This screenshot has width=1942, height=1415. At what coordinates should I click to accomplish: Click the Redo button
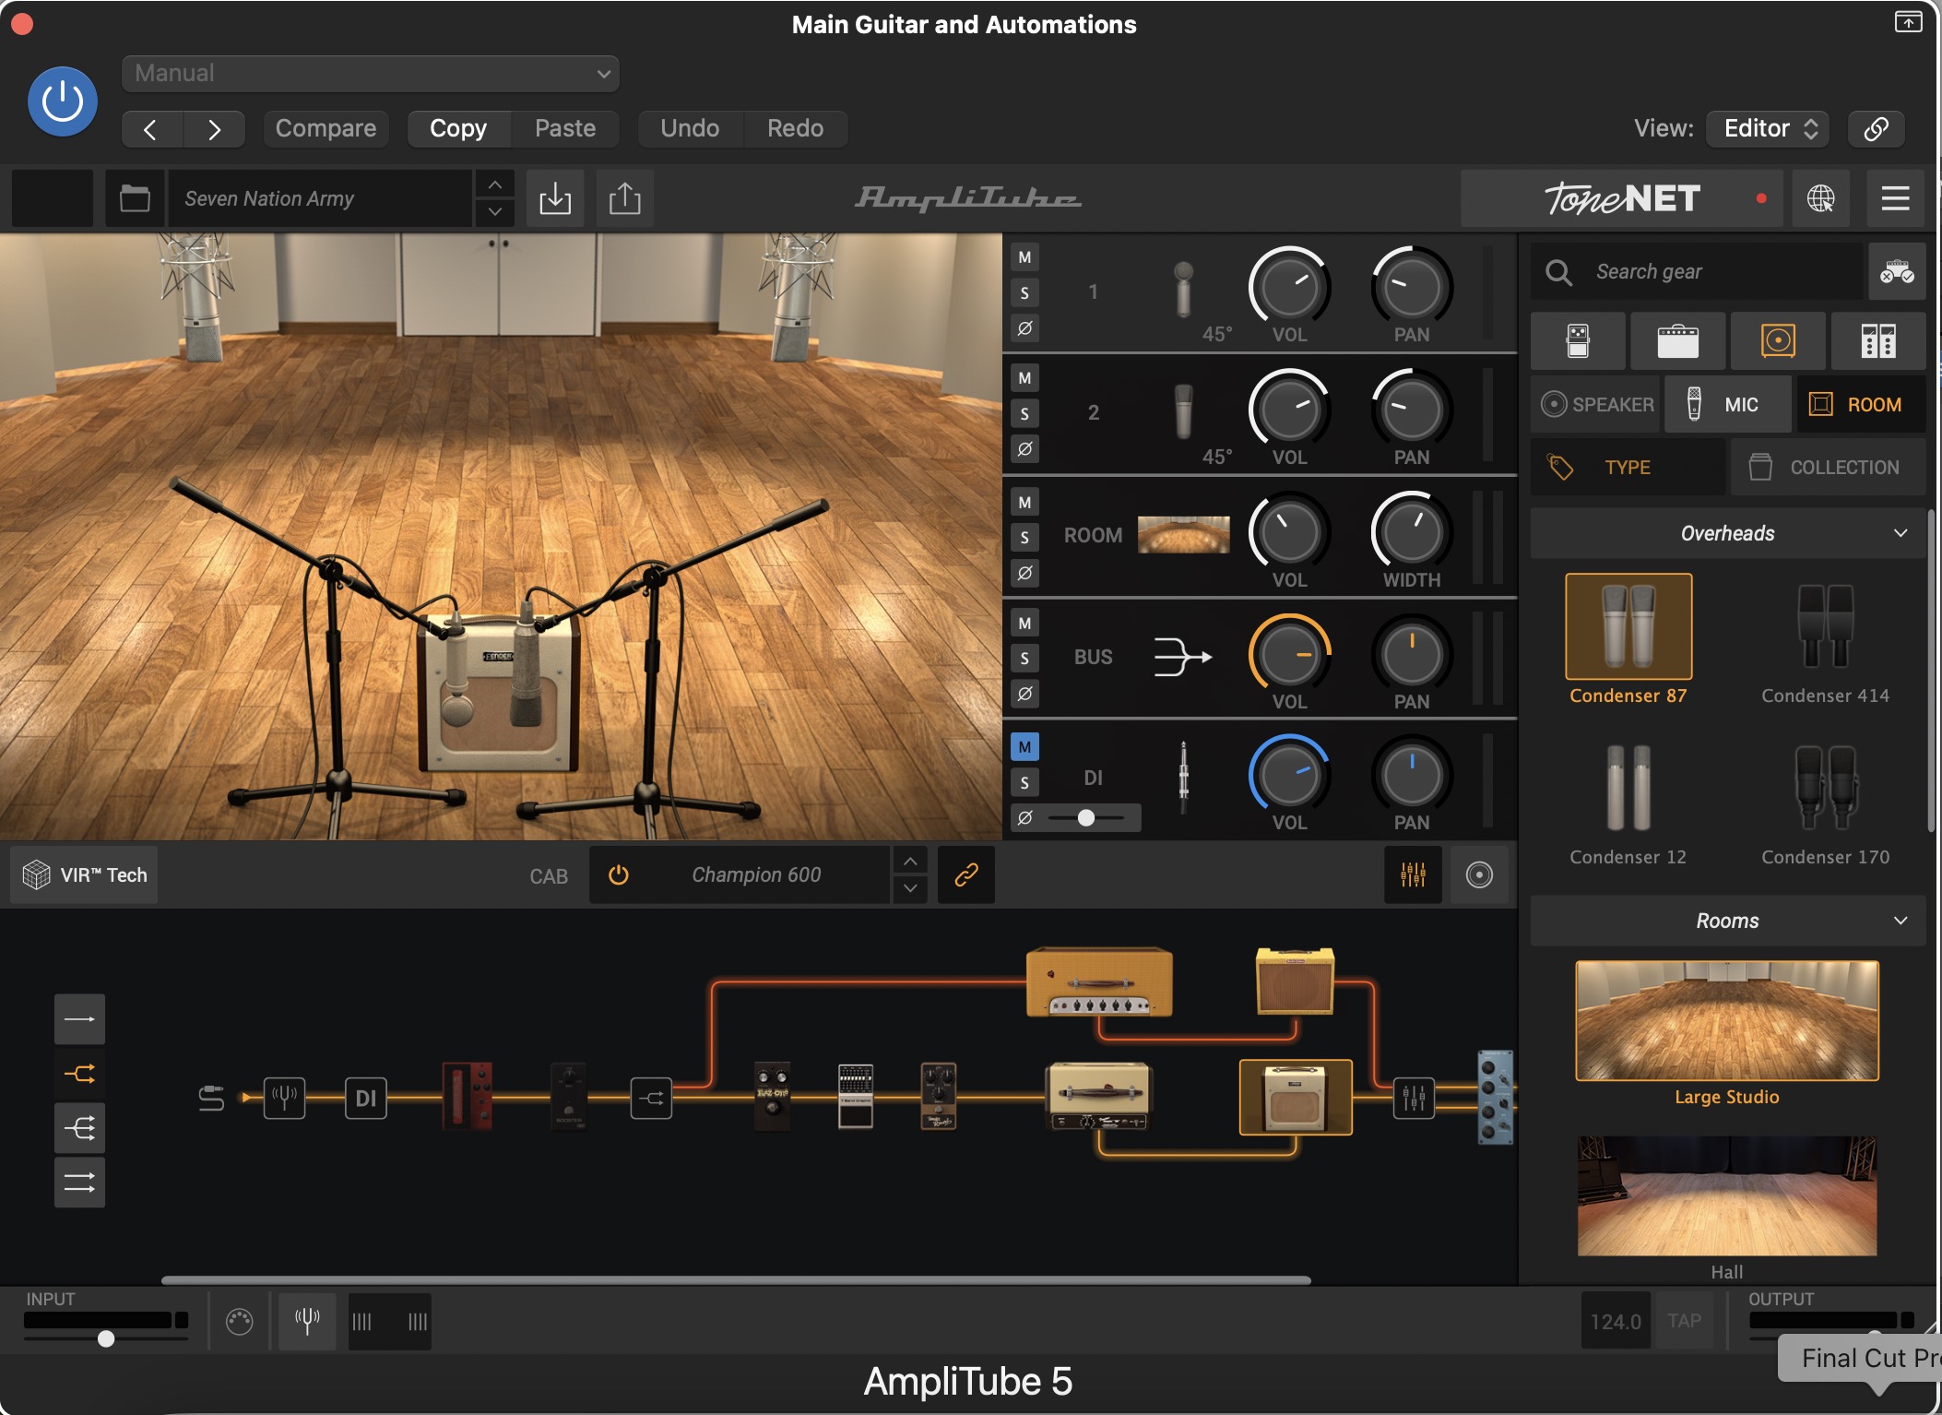[795, 129]
